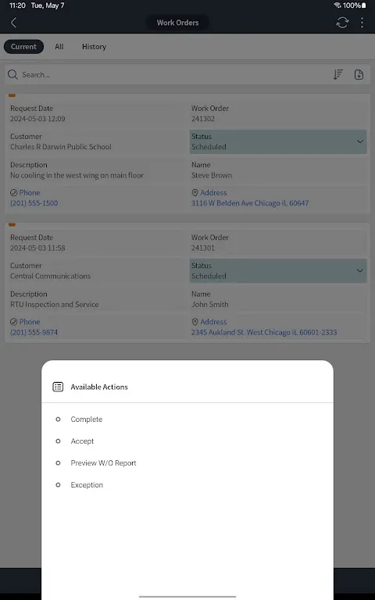Choose Preview W/O Report action

click(x=103, y=463)
